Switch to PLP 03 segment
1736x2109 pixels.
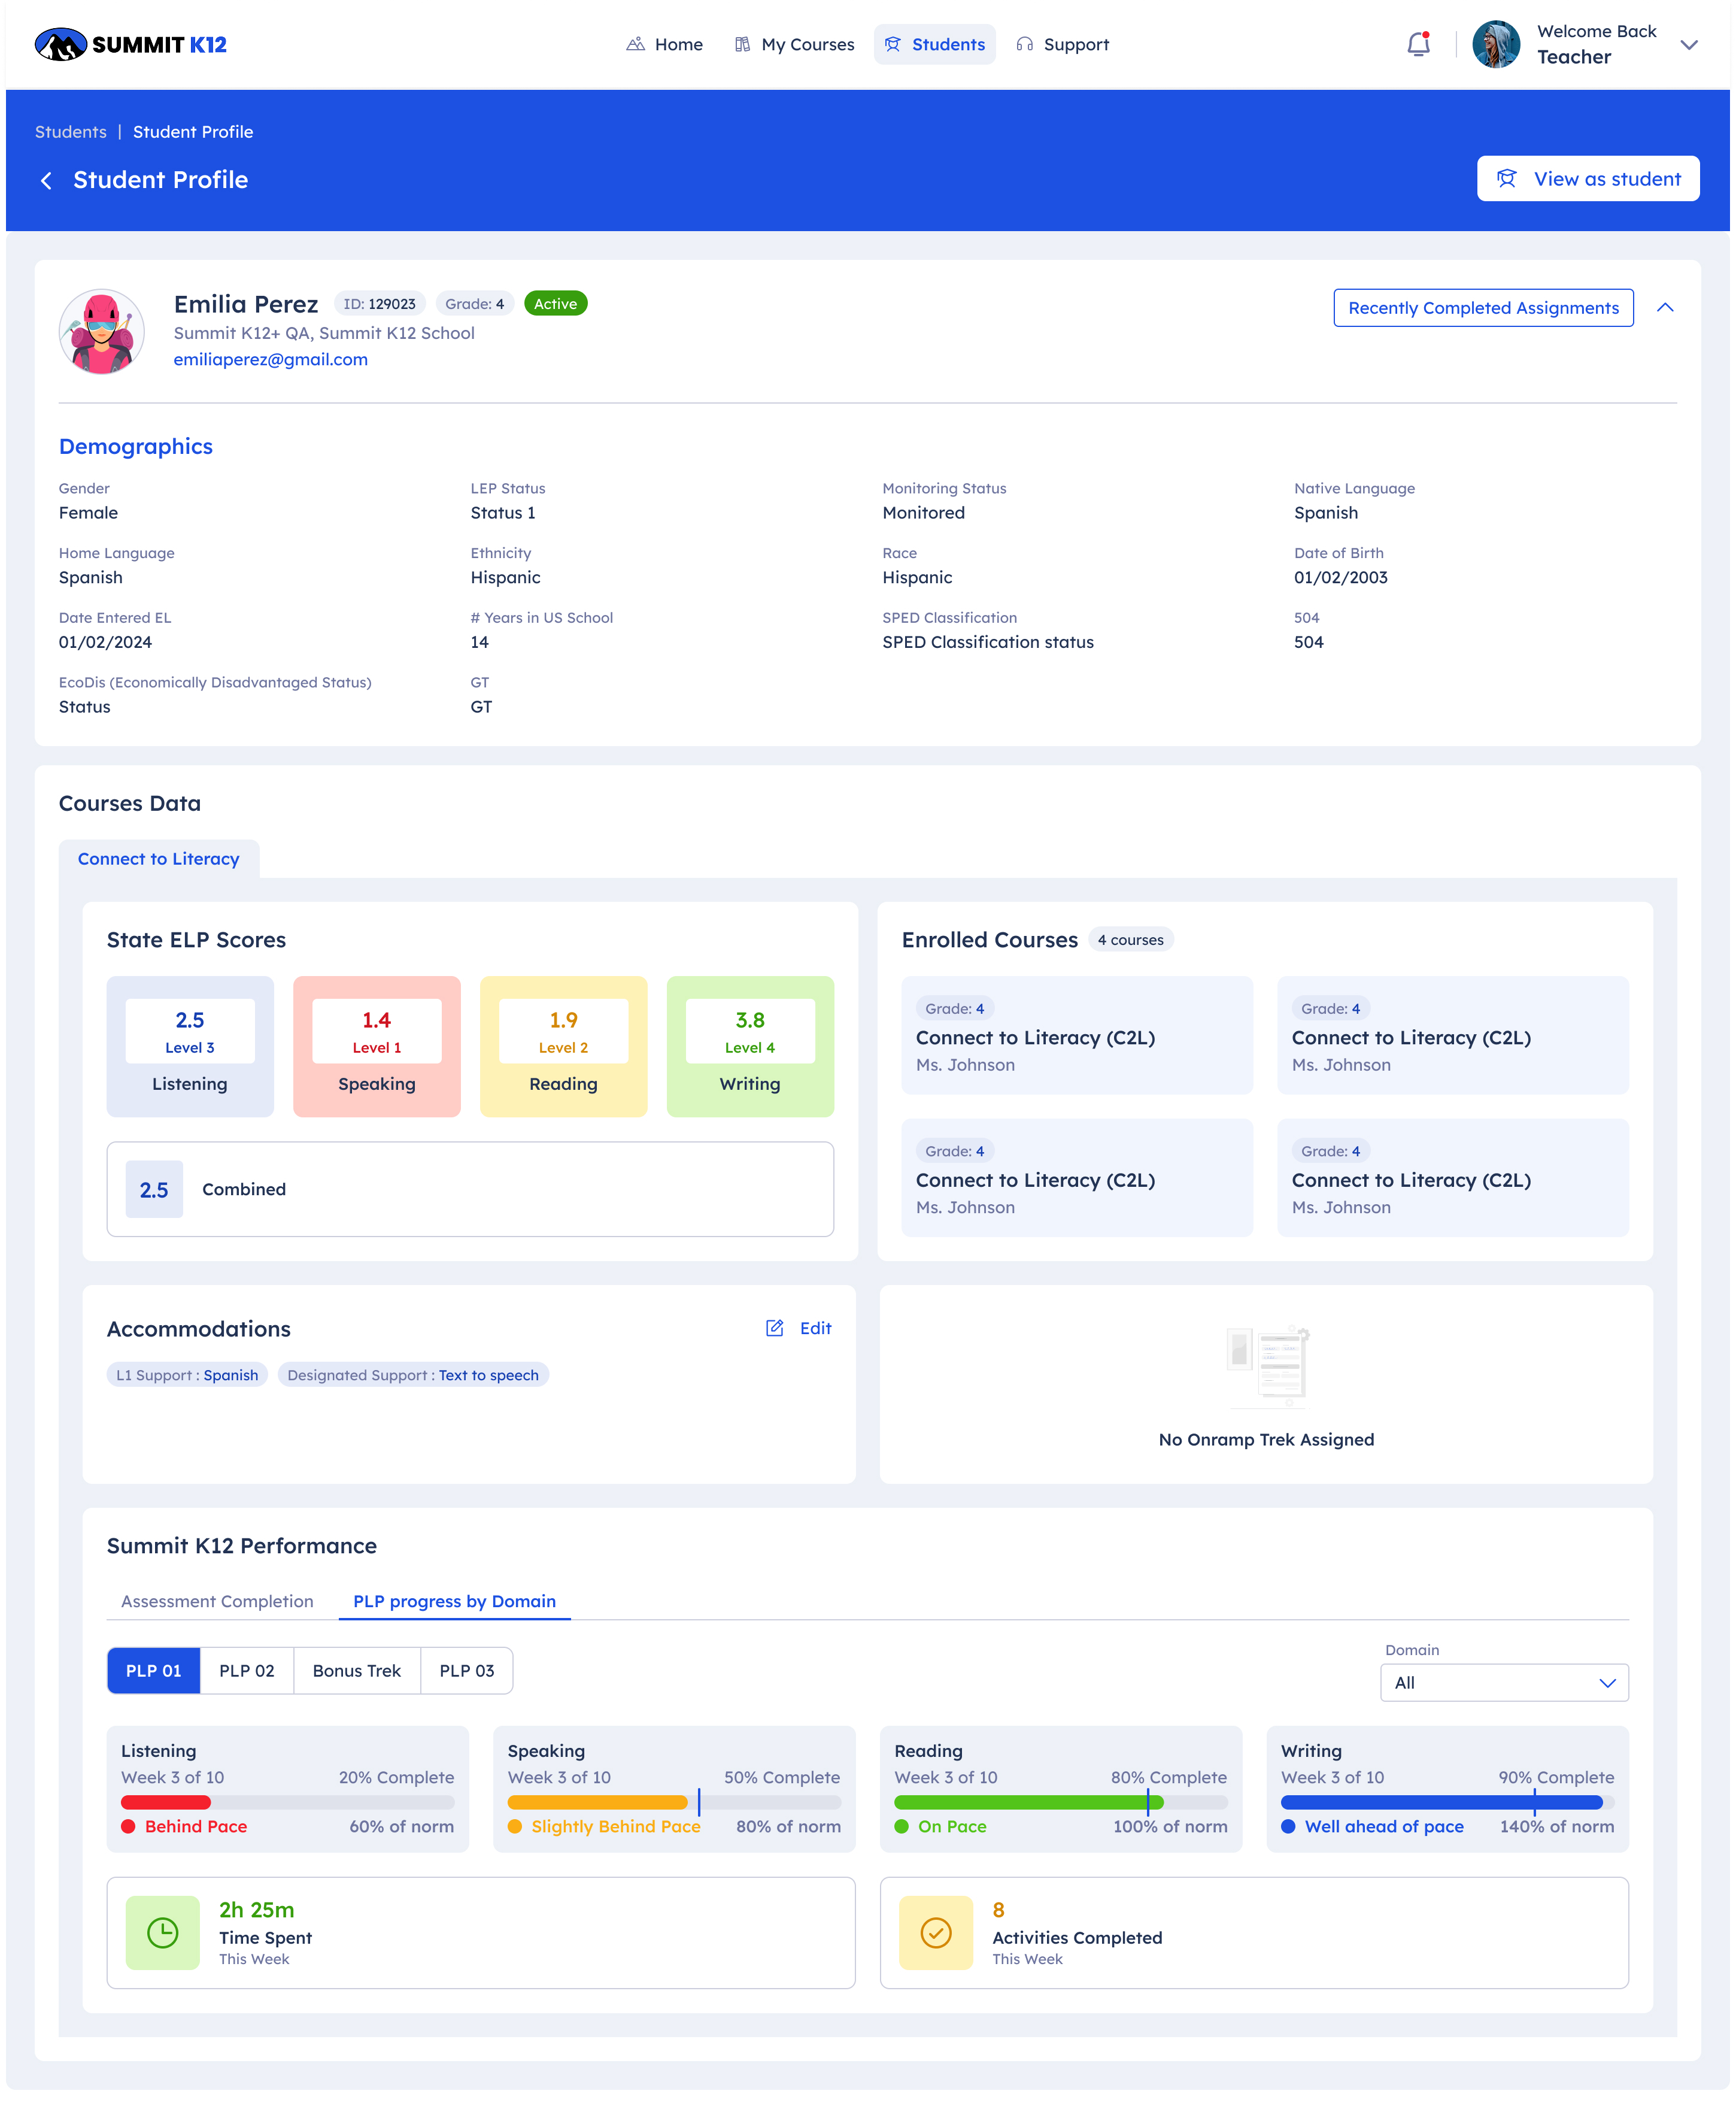click(x=467, y=1671)
